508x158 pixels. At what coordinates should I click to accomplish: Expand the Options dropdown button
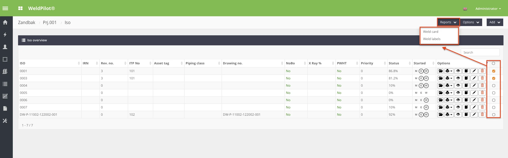pyautogui.click(x=471, y=22)
